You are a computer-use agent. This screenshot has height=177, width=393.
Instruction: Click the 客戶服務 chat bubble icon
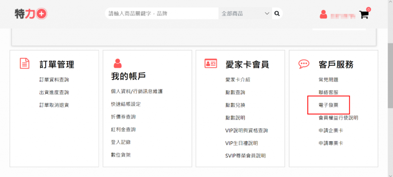304,64
